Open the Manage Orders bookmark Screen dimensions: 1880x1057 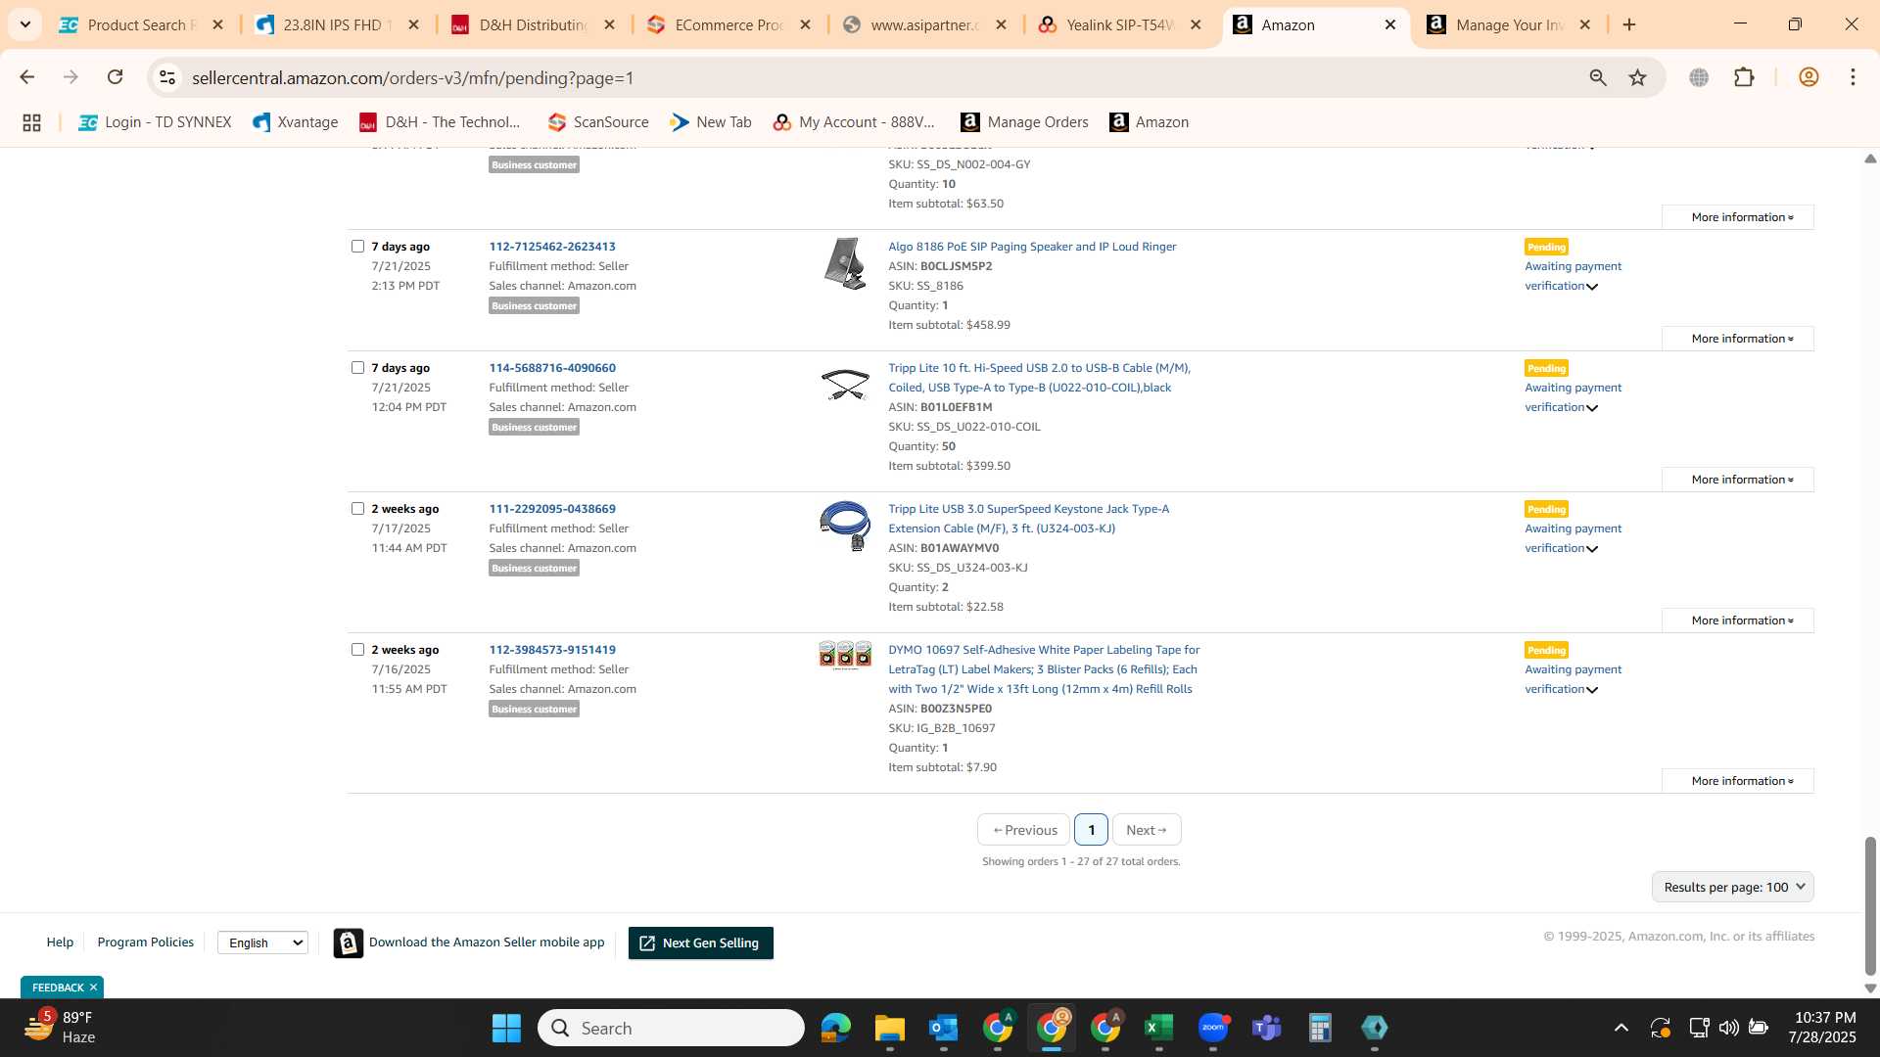click(1024, 122)
